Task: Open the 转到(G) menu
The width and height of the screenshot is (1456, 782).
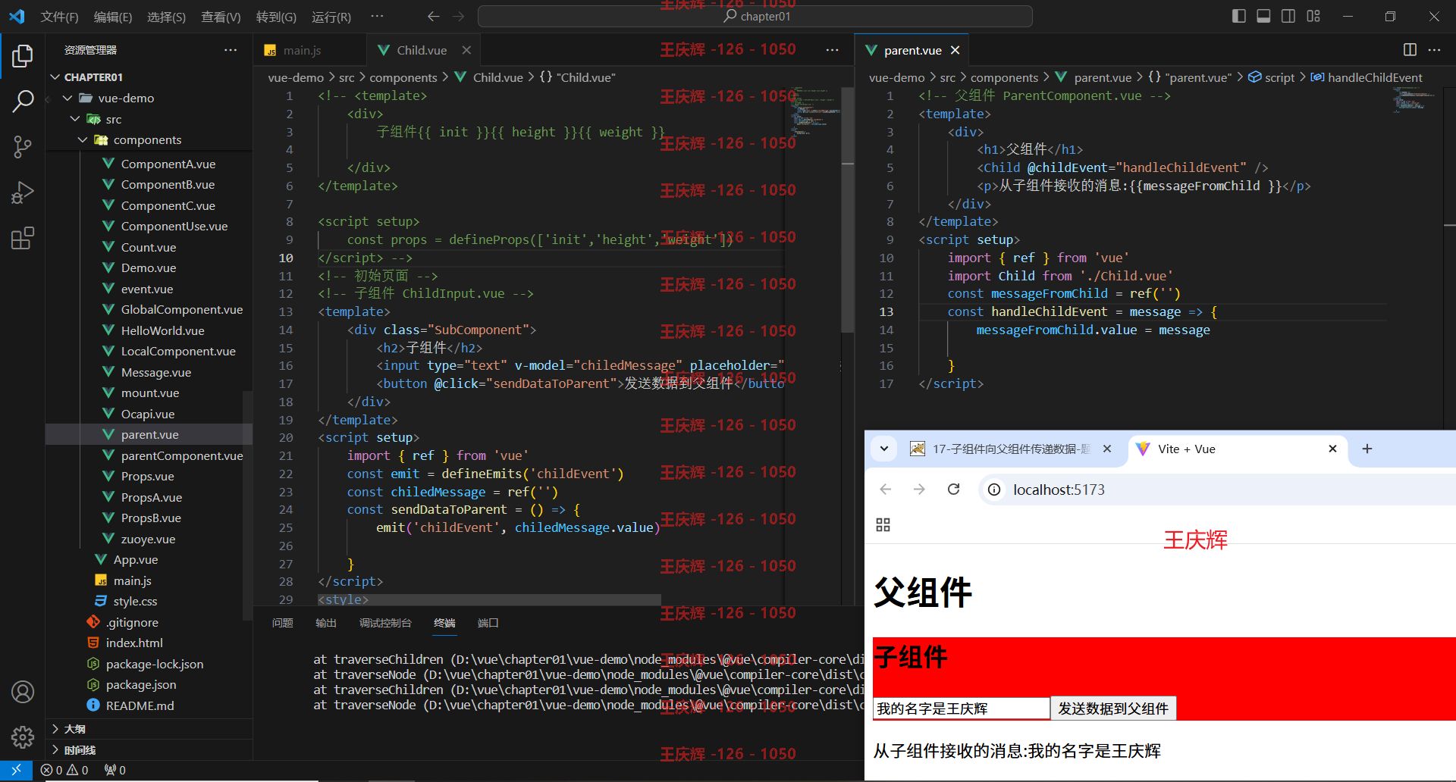Action: [x=276, y=17]
